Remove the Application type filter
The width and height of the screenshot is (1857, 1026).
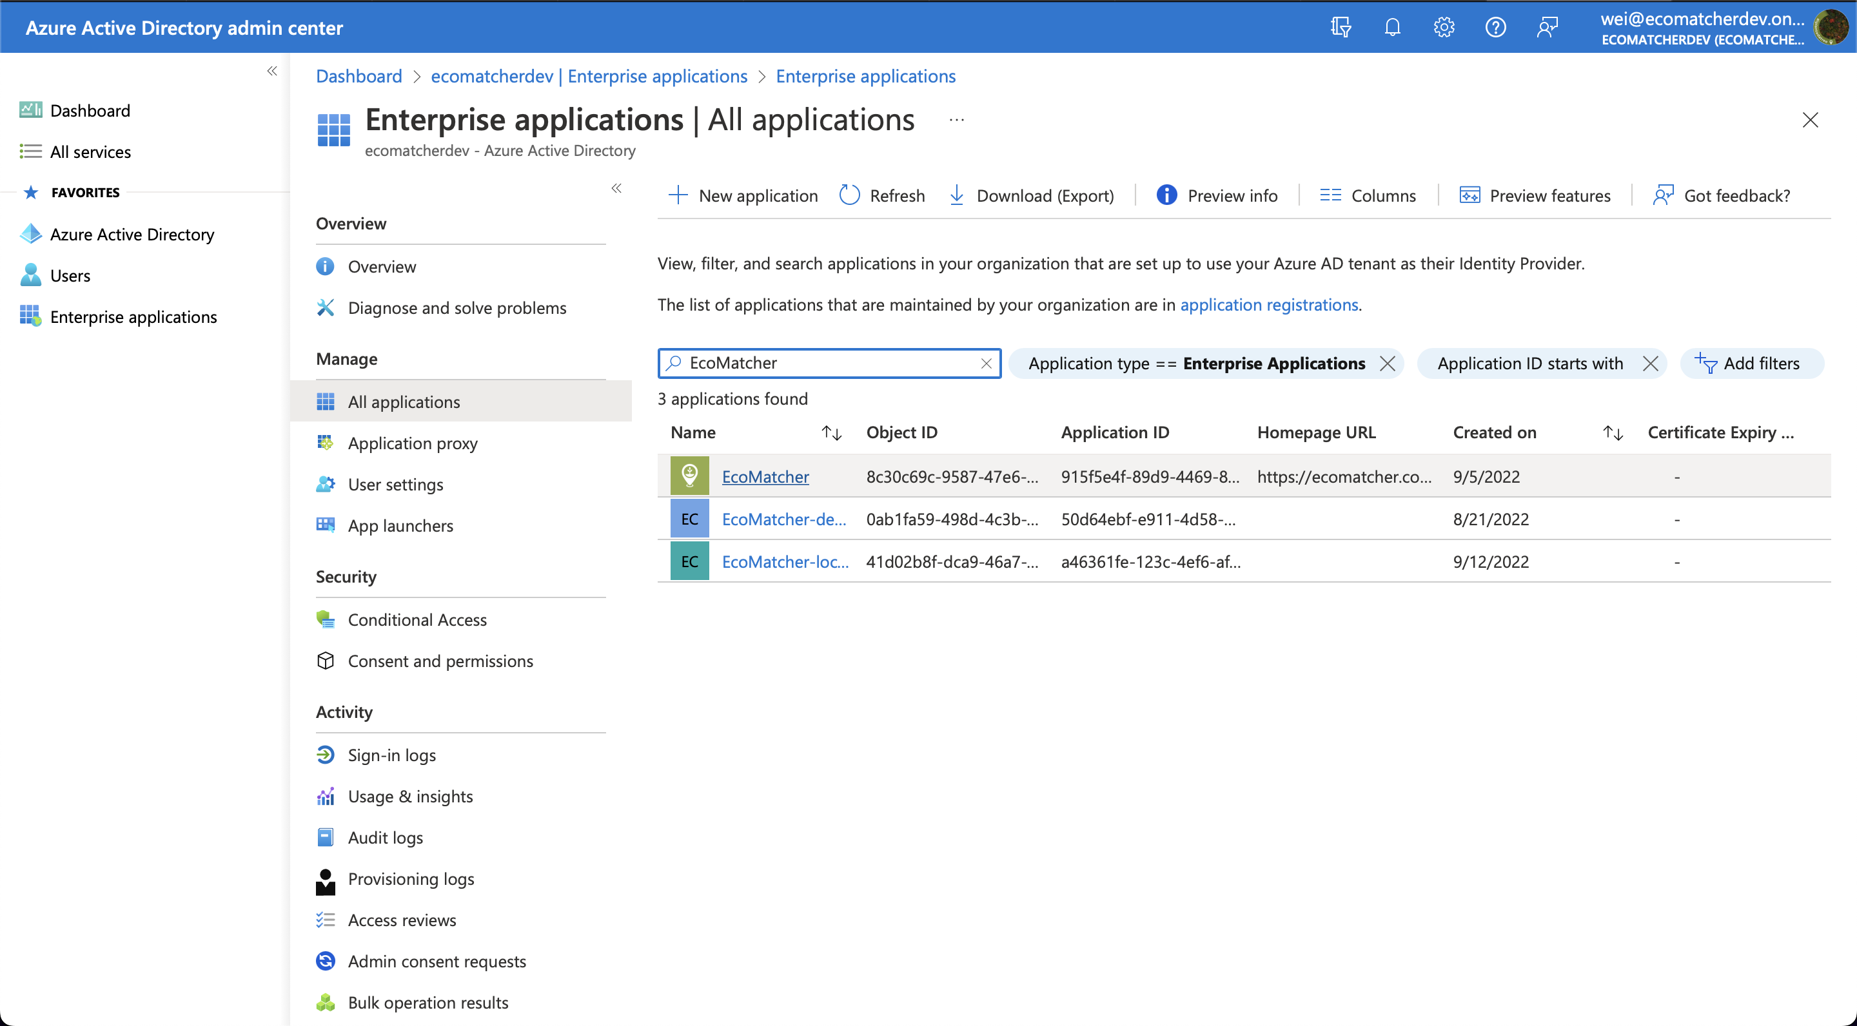click(x=1387, y=363)
